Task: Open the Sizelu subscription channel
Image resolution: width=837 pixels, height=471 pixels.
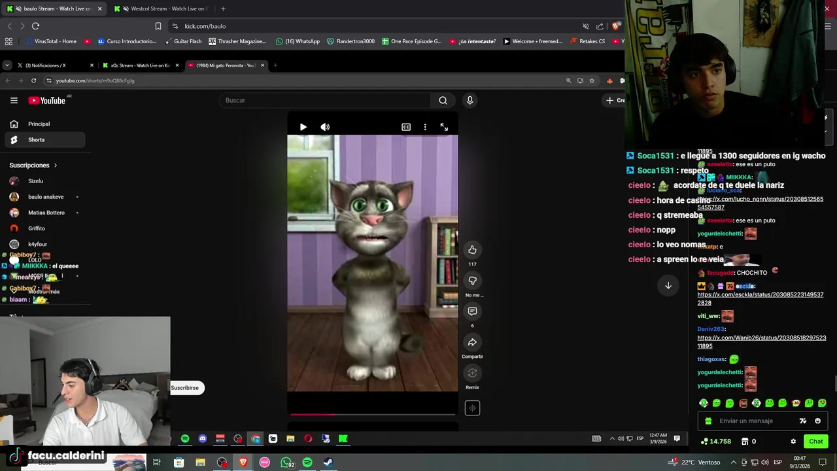Action: click(x=44, y=181)
